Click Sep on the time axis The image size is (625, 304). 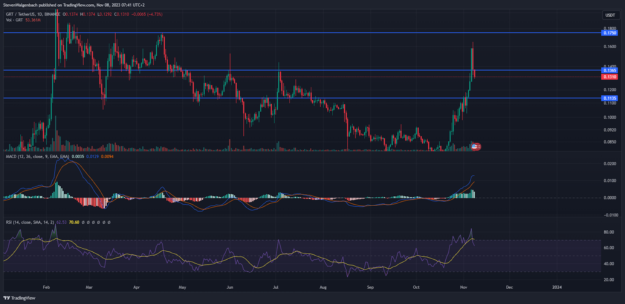370,287
